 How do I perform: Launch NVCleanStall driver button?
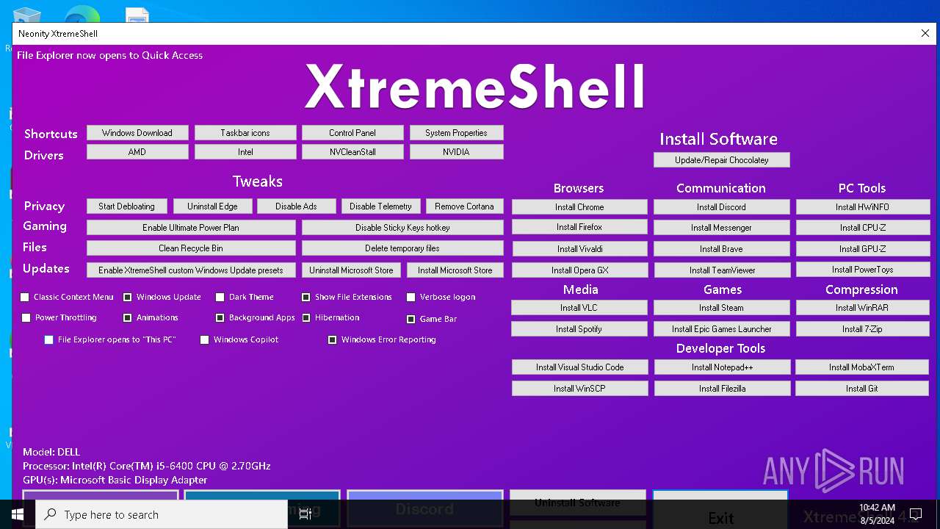pos(352,152)
